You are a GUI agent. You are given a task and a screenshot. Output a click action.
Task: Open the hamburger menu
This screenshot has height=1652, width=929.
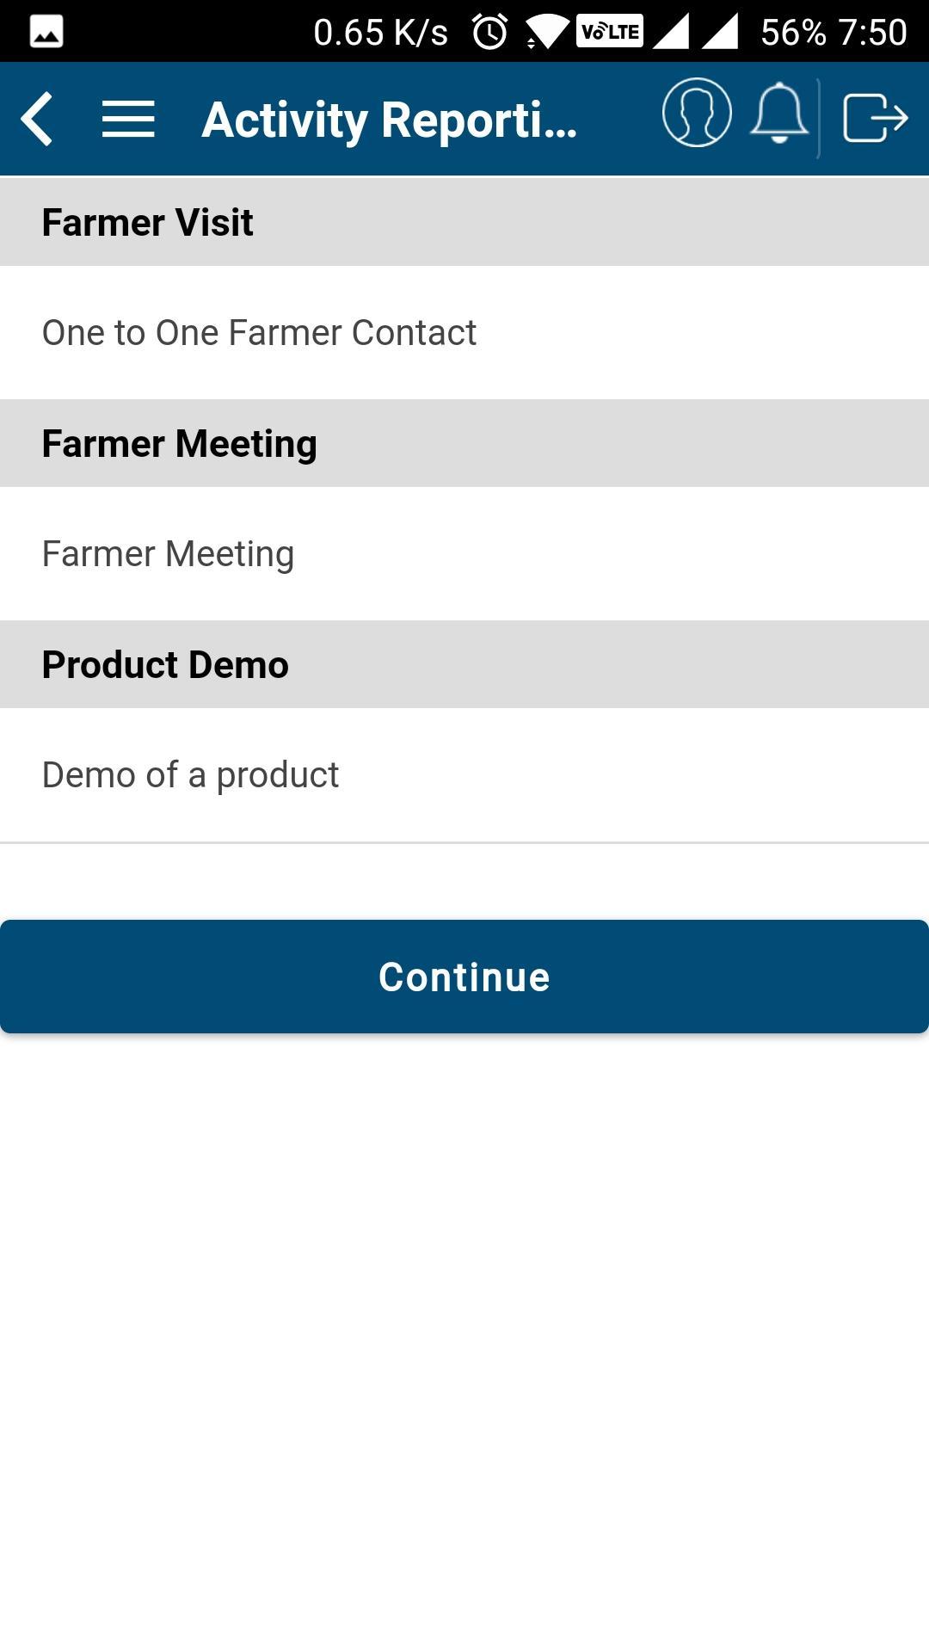[x=128, y=119]
